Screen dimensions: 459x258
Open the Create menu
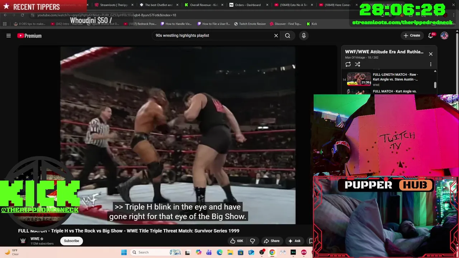pos(412,35)
